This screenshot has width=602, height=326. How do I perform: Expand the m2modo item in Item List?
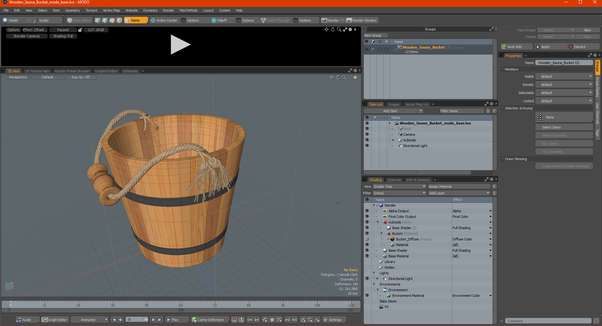coord(393,140)
